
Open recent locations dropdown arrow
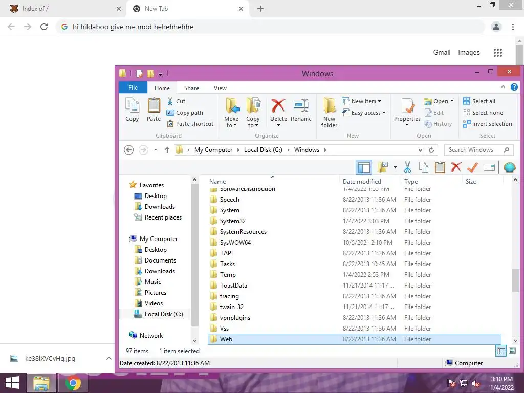(x=156, y=150)
